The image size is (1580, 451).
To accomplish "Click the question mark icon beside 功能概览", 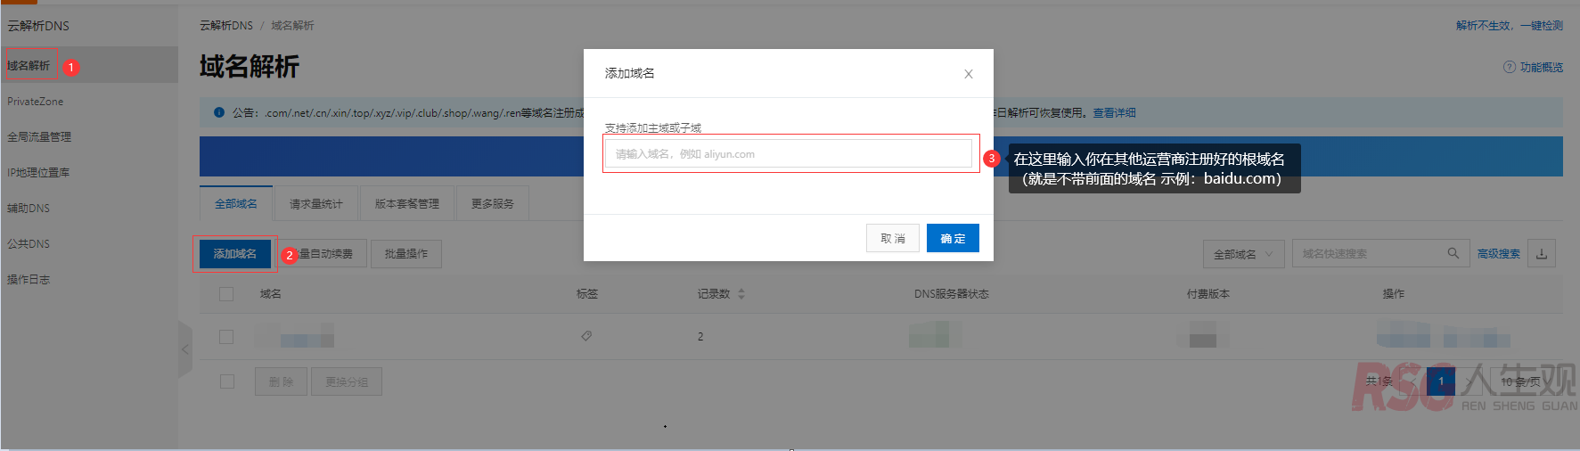I will pos(1510,67).
